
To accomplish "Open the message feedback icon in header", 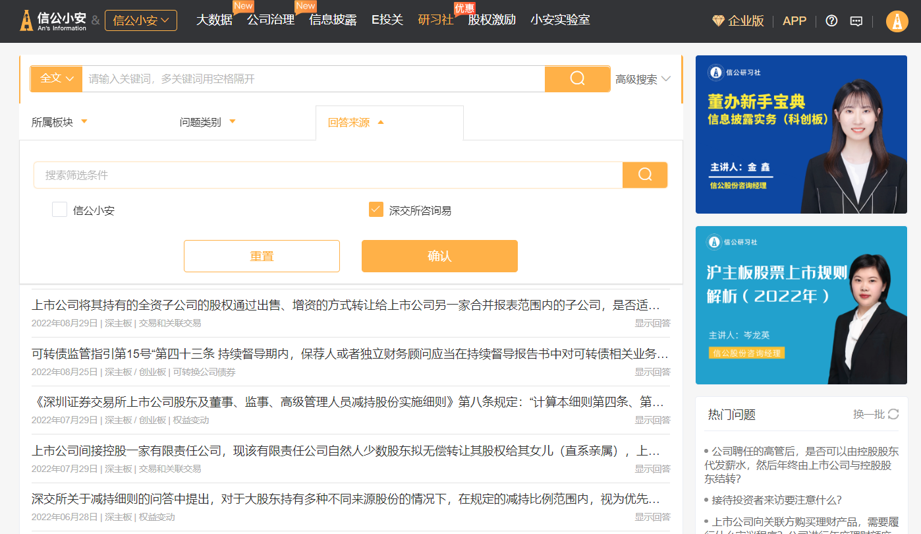I will pyautogui.click(x=856, y=21).
